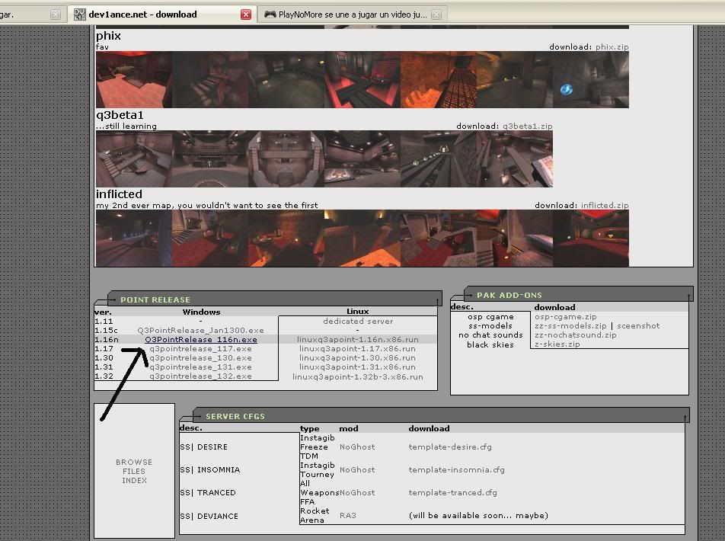725x541 pixels.
Task: Download inflicted.zip map file
Action: [x=605, y=205]
